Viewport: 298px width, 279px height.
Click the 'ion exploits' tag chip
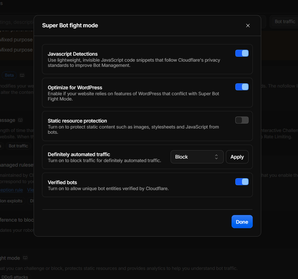pos(11,201)
